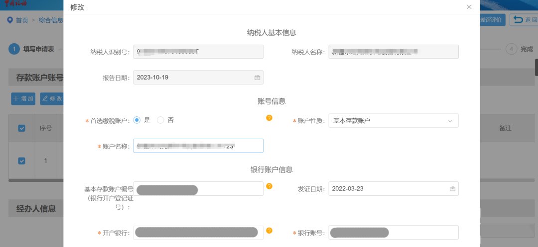Click the 差评评价 button
This screenshot has width=538, height=247.
coord(492,20)
